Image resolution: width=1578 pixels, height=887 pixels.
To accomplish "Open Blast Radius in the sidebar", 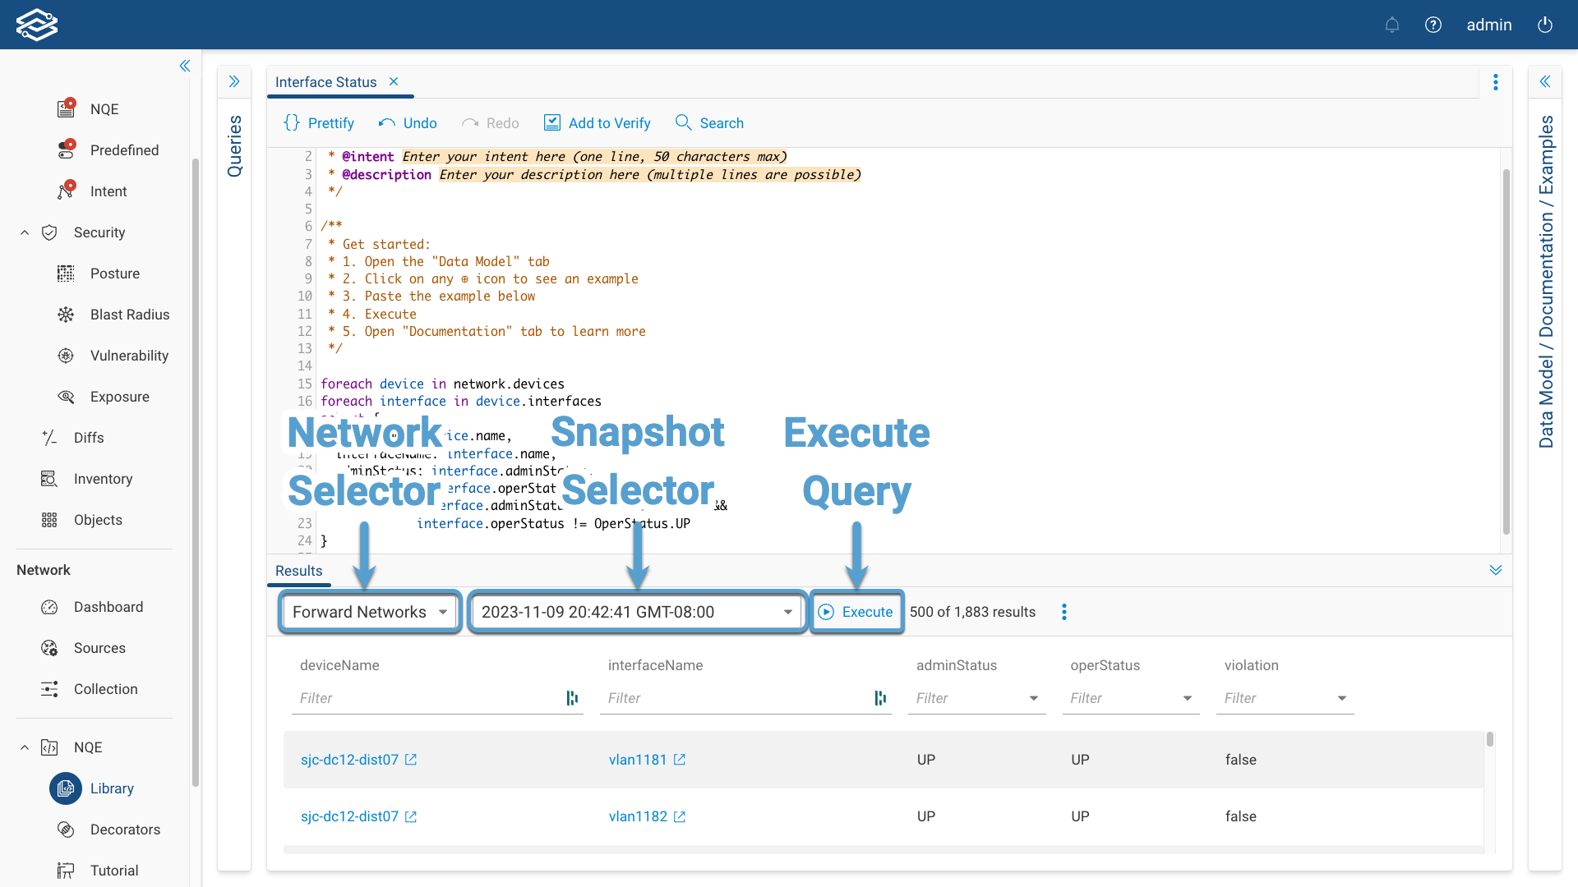I will click(129, 315).
